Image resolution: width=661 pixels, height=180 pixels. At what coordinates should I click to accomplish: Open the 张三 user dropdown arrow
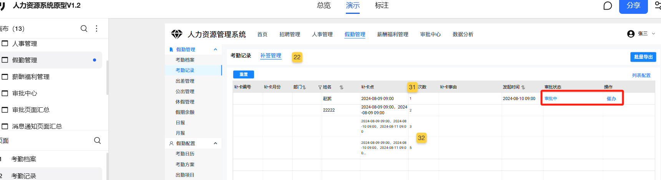(x=653, y=34)
